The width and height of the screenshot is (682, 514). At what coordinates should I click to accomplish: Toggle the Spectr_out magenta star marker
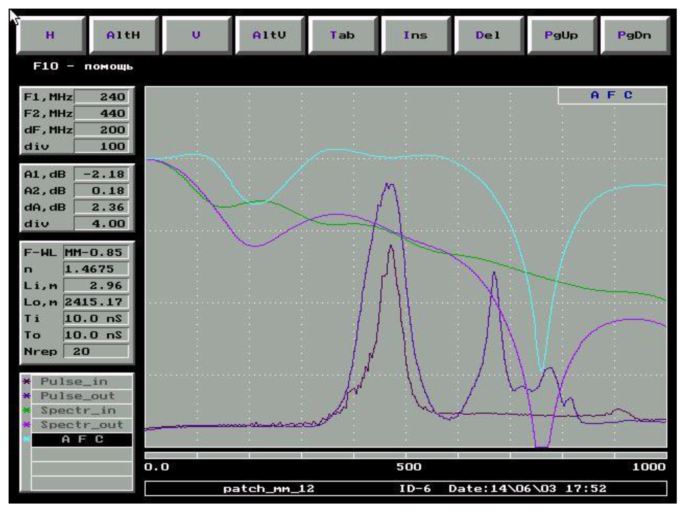coord(26,425)
